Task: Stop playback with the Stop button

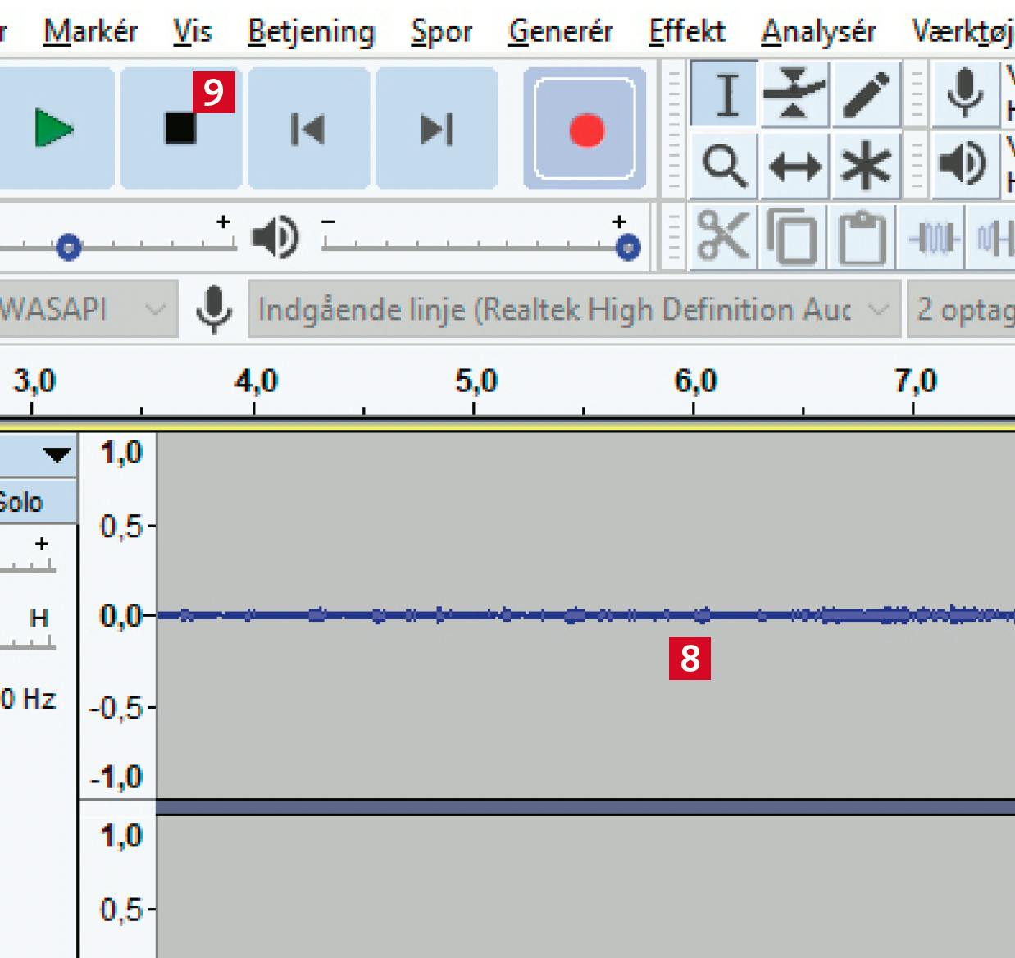Action: point(181,129)
